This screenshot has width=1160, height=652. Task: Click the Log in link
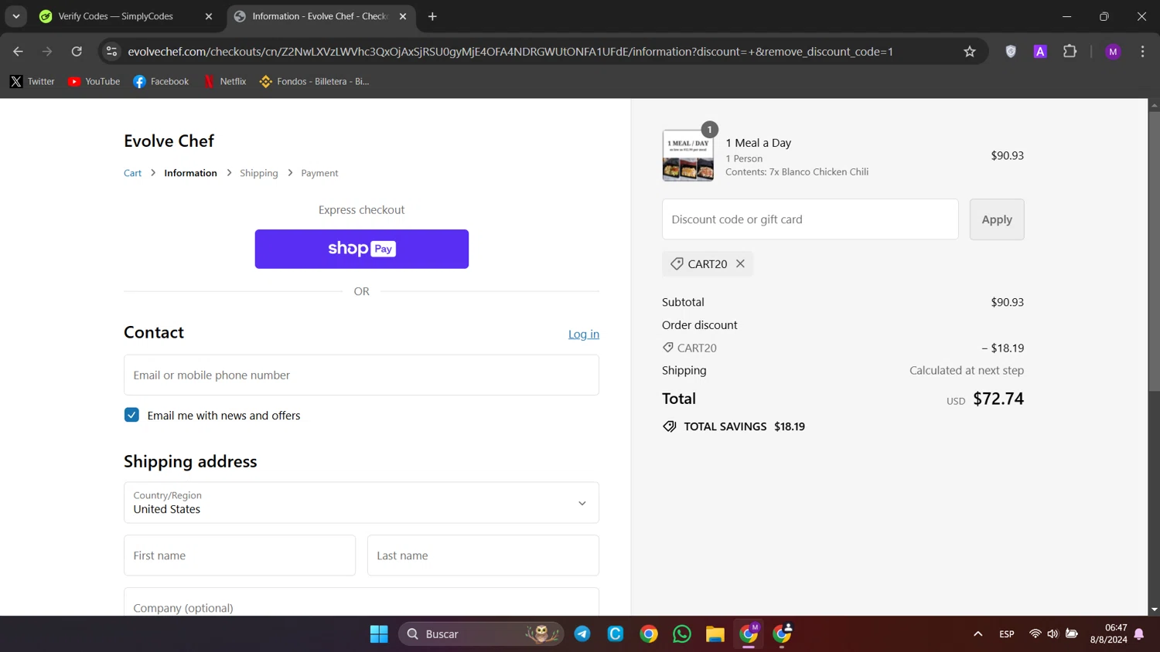pos(584,334)
